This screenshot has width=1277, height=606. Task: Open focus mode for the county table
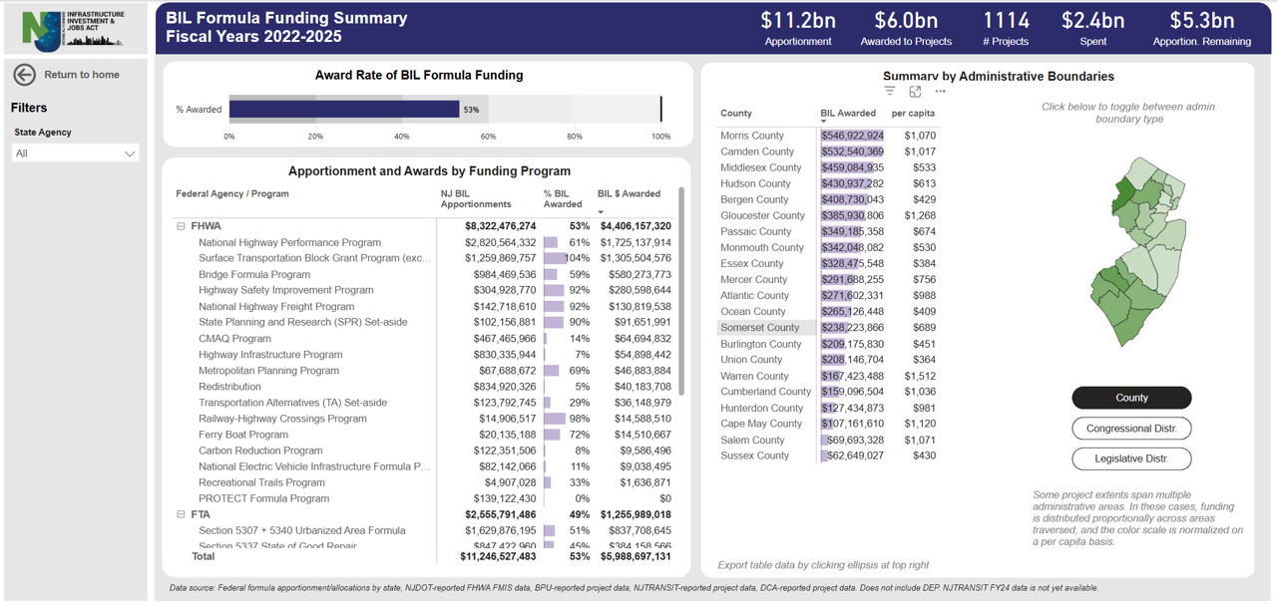[915, 92]
